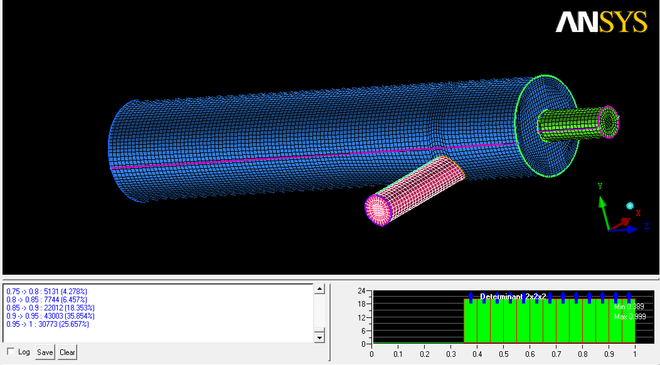Select the pink-white inlet pipe mesh

(414, 188)
